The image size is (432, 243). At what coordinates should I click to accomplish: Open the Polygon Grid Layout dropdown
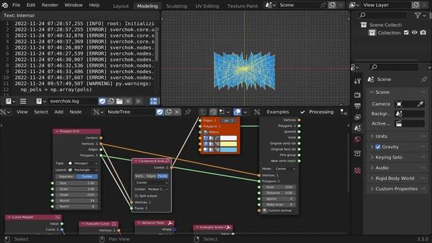(82, 170)
